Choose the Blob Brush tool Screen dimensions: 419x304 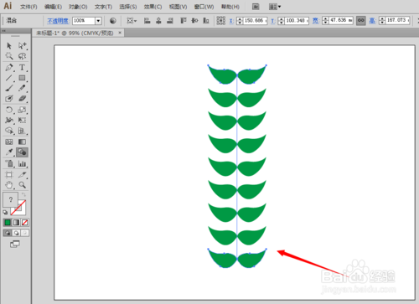(x=9, y=99)
